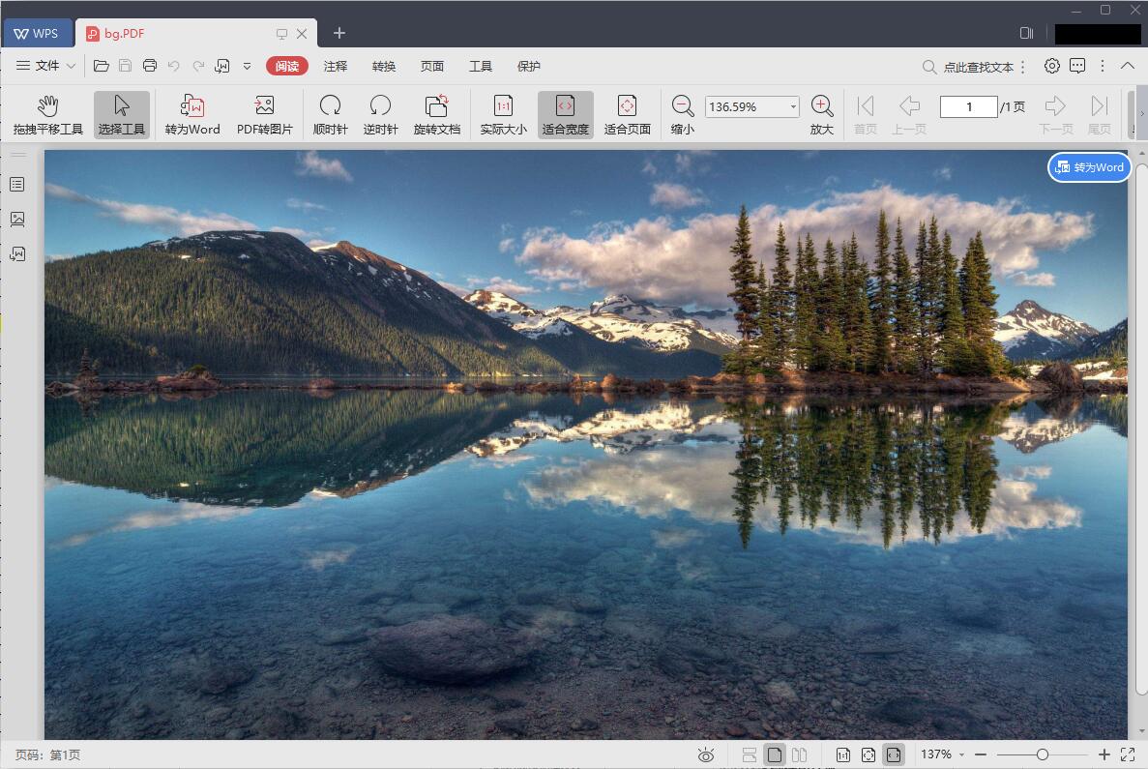Adjust the zoom slider handle in status bar
1148x769 pixels.
pyautogui.click(x=1042, y=754)
